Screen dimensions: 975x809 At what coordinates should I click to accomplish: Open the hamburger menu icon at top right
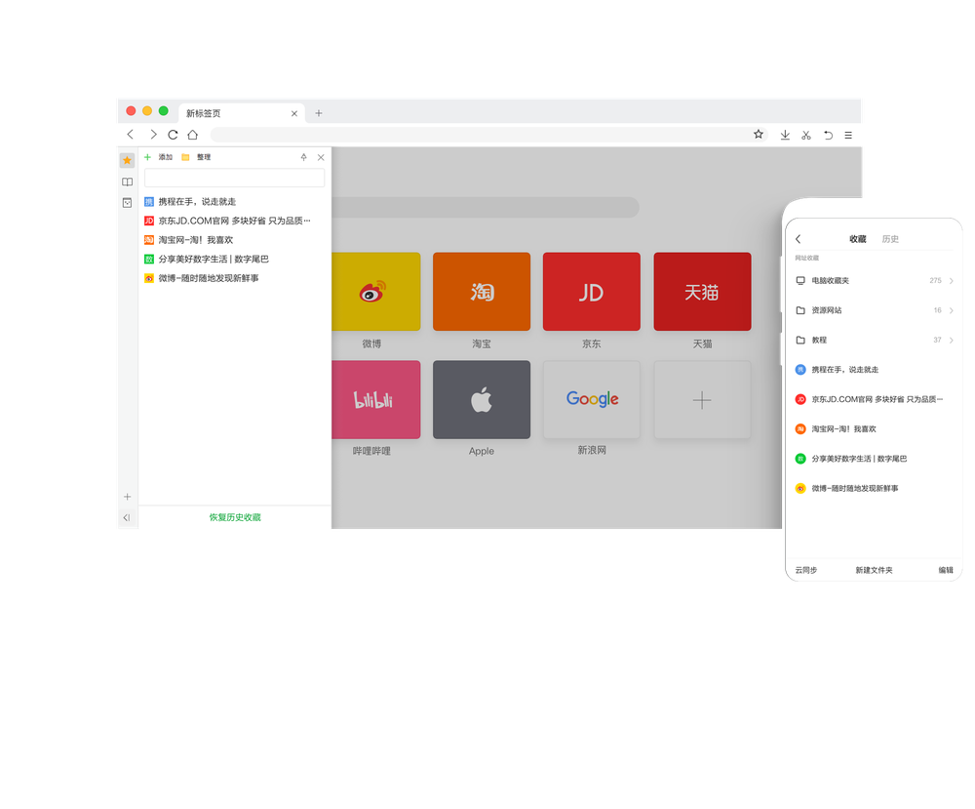pyautogui.click(x=847, y=135)
